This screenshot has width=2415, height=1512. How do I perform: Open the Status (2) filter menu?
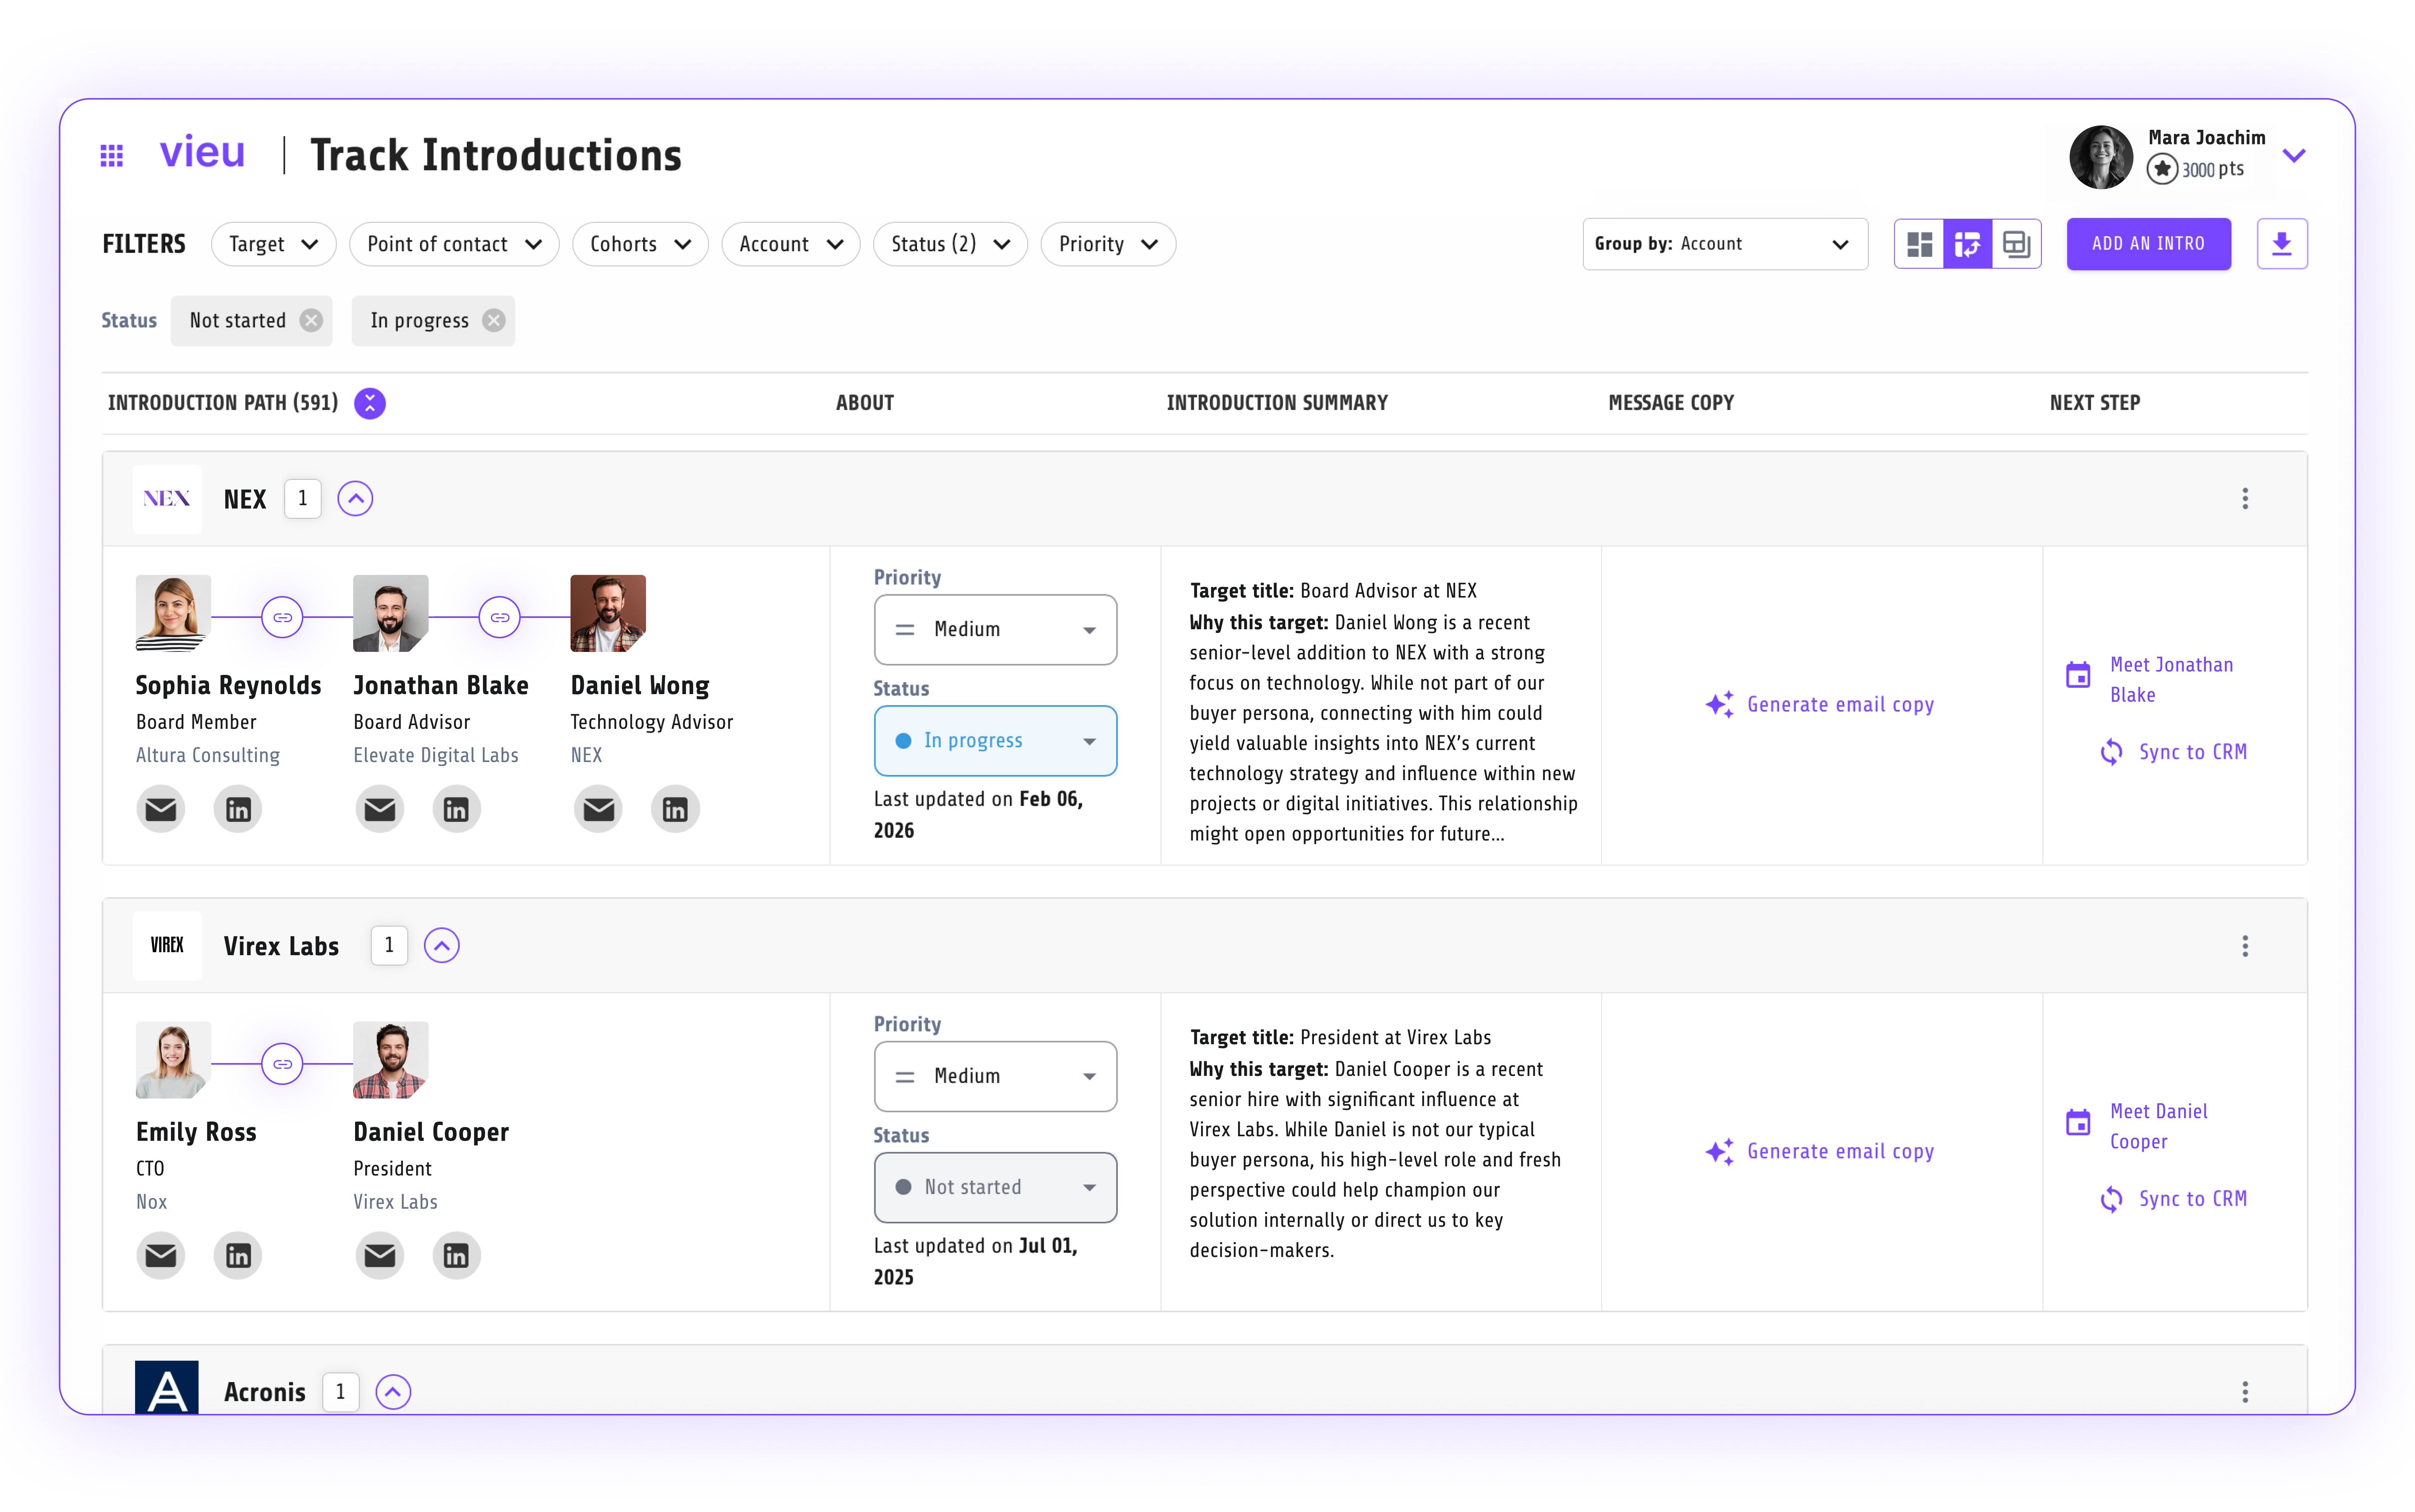point(950,244)
